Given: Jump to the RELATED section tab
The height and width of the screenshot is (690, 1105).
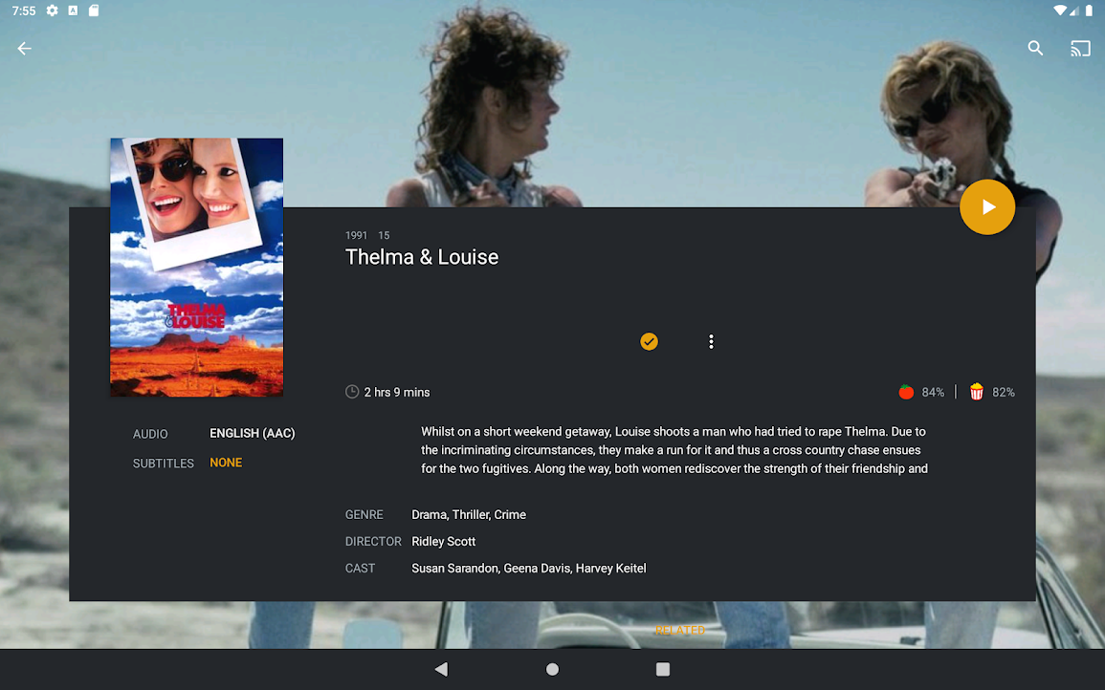Looking at the screenshot, I should 680,630.
